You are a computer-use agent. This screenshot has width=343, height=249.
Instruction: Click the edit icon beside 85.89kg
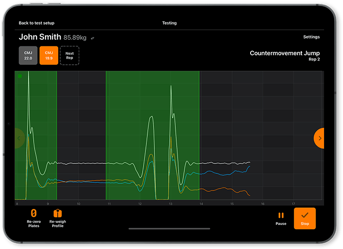93,38
